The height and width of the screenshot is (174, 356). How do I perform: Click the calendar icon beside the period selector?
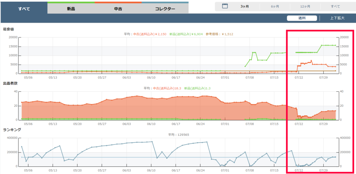(225, 6)
